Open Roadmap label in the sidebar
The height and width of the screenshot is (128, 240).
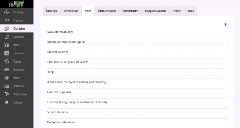click(18, 12)
